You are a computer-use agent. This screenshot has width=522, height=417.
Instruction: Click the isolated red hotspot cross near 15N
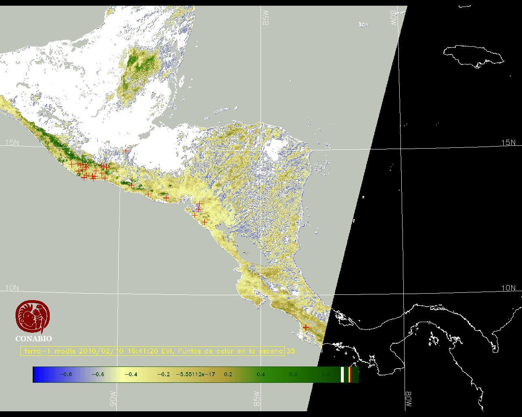[x=126, y=151]
